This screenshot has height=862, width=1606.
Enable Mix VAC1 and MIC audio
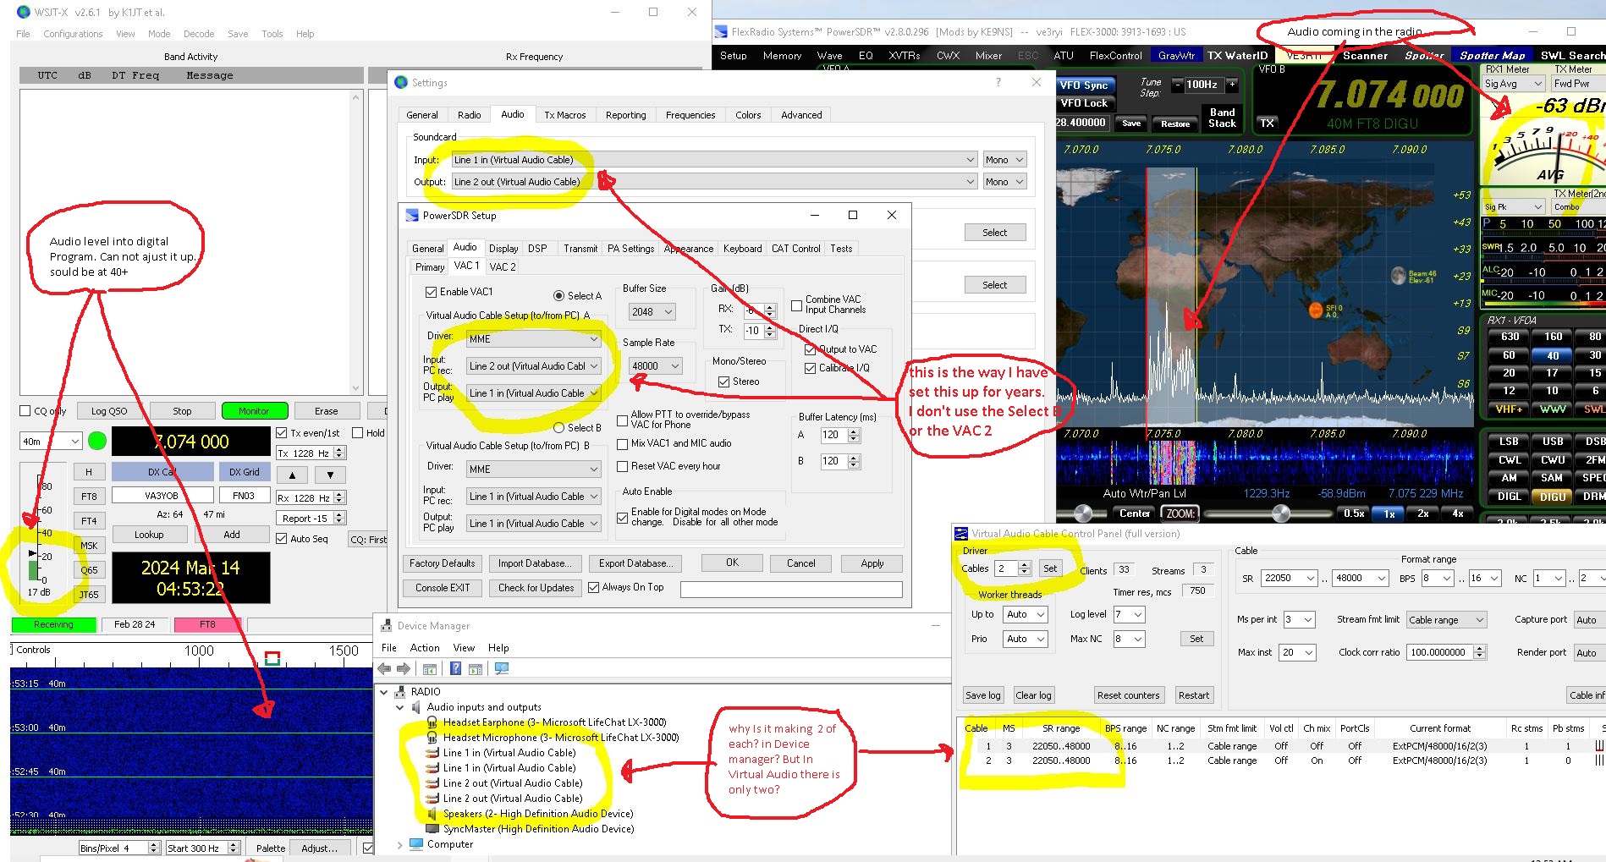point(622,444)
